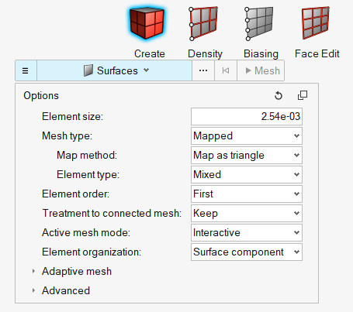Undock the Options panel with the pop-out icon

pyautogui.click(x=303, y=95)
